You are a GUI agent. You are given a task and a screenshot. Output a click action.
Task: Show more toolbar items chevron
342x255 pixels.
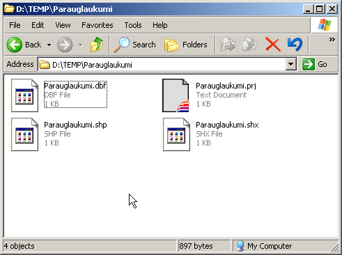[332, 39]
